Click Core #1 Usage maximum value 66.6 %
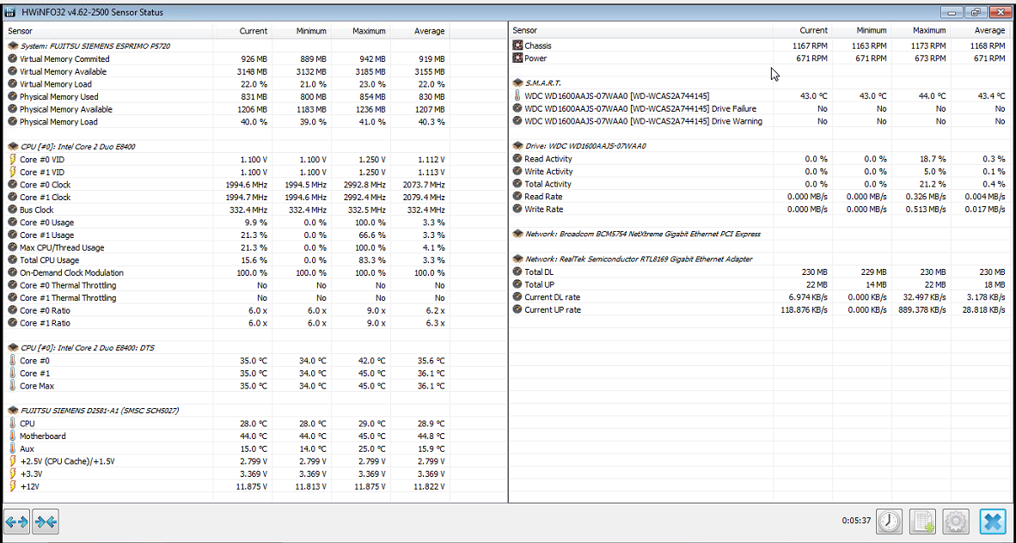This screenshot has height=543, width=1016. pyautogui.click(x=372, y=235)
